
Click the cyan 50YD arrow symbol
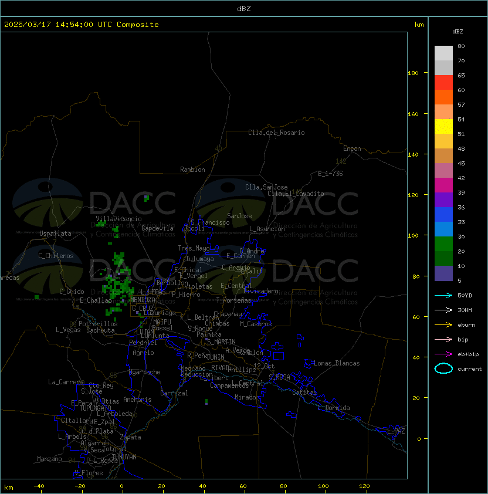[443, 296]
